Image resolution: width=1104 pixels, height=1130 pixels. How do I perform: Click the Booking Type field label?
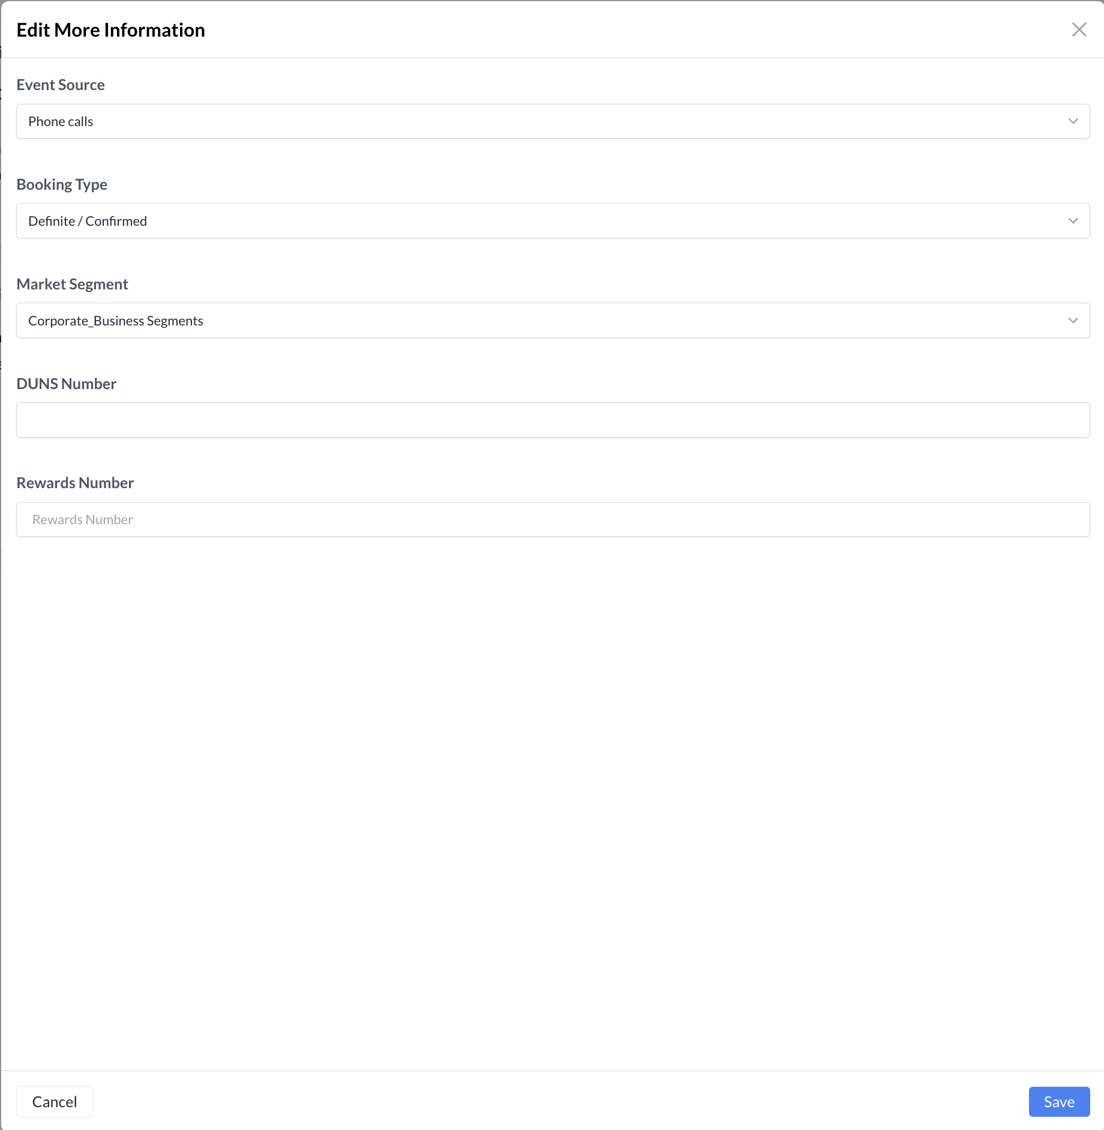(x=62, y=184)
